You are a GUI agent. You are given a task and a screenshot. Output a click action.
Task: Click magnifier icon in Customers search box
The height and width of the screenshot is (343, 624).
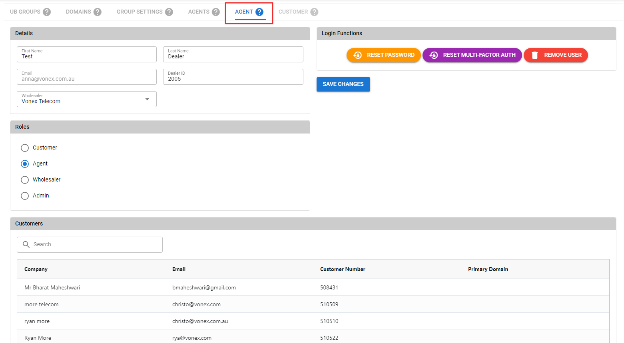pyautogui.click(x=26, y=244)
